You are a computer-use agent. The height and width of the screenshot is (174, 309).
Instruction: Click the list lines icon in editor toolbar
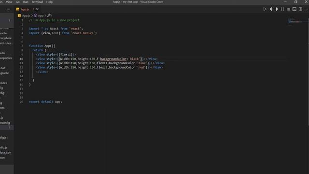point(289,9)
